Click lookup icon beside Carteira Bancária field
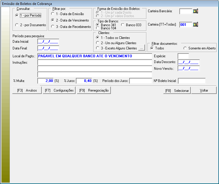 click(x=196, y=11)
